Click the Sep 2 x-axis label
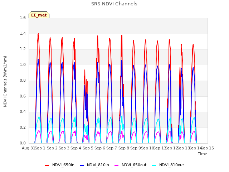Screen dimensions: 229x172 pyautogui.click(x=52, y=148)
